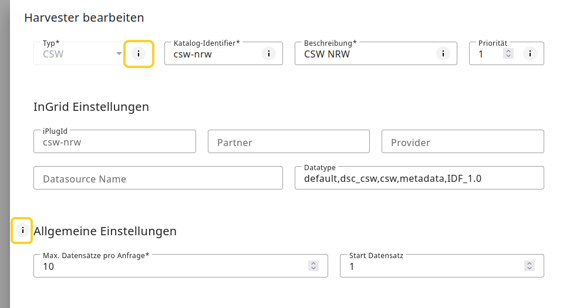Click stepper arrows on Start Datensatz

(530, 266)
